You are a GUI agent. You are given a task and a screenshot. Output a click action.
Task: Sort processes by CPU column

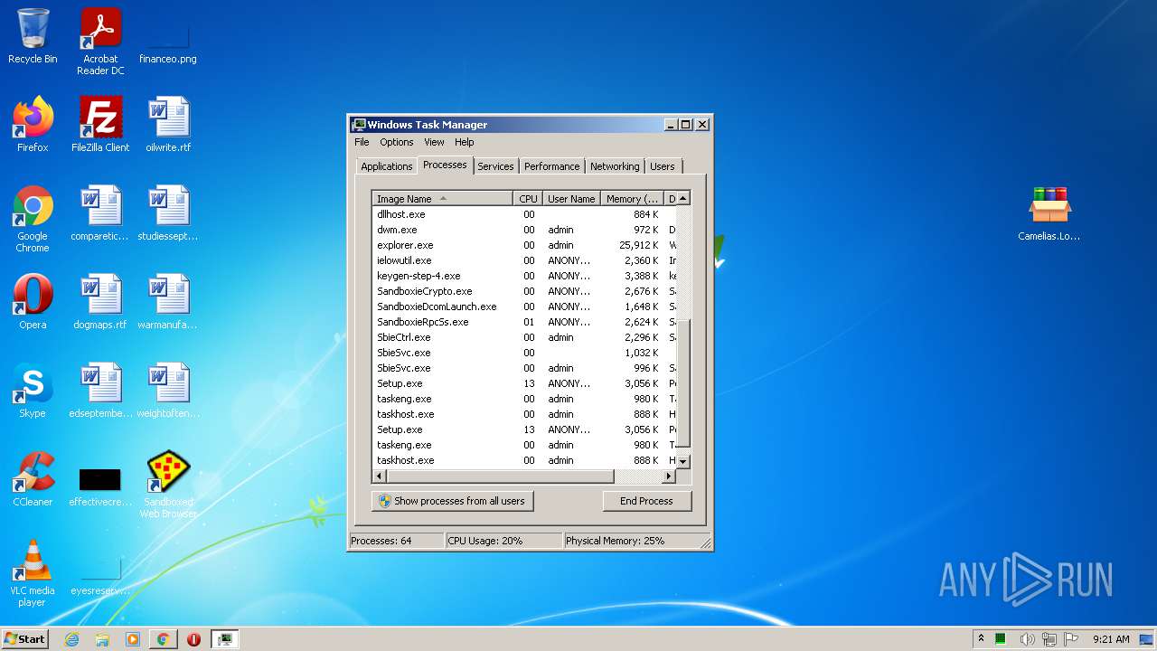[528, 198]
